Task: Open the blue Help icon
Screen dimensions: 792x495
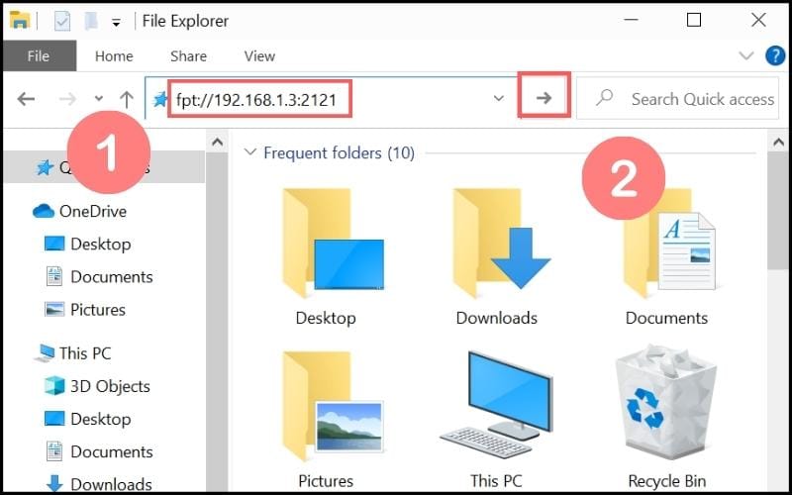Action: tap(775, 55)
